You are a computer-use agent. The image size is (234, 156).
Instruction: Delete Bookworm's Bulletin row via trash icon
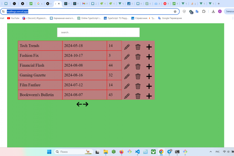click(138, 96)
